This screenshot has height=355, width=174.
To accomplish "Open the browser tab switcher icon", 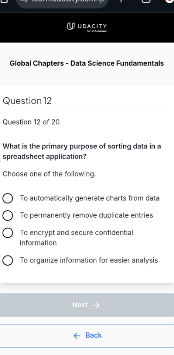I will 146,1.
